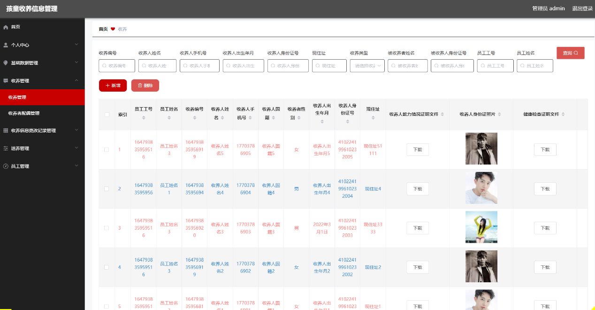Sort by 收养人手机号 column arrows
595x310 pixels.
[x=250, y=118]
